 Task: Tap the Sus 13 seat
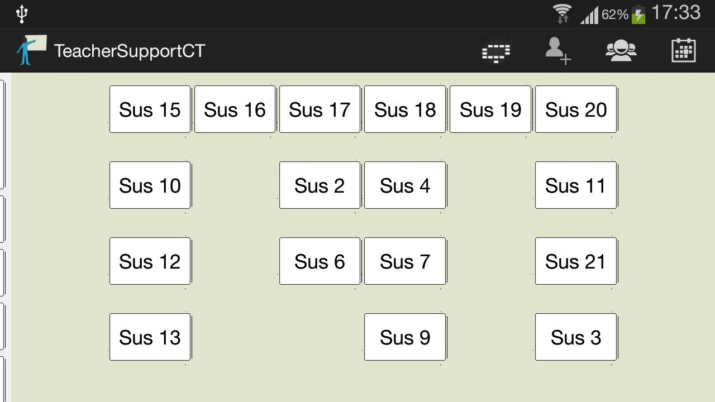click(x=149, y=337)
